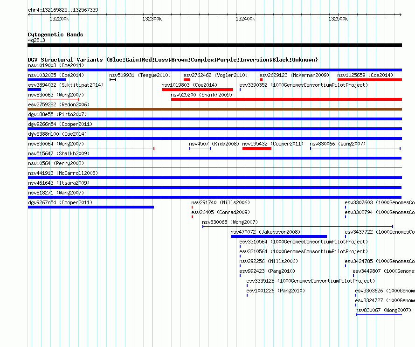This screenshot has width=415, height=347.
Task: Open nsv509931 (Teague2010) variant
Action: click(x=140, y=75)
